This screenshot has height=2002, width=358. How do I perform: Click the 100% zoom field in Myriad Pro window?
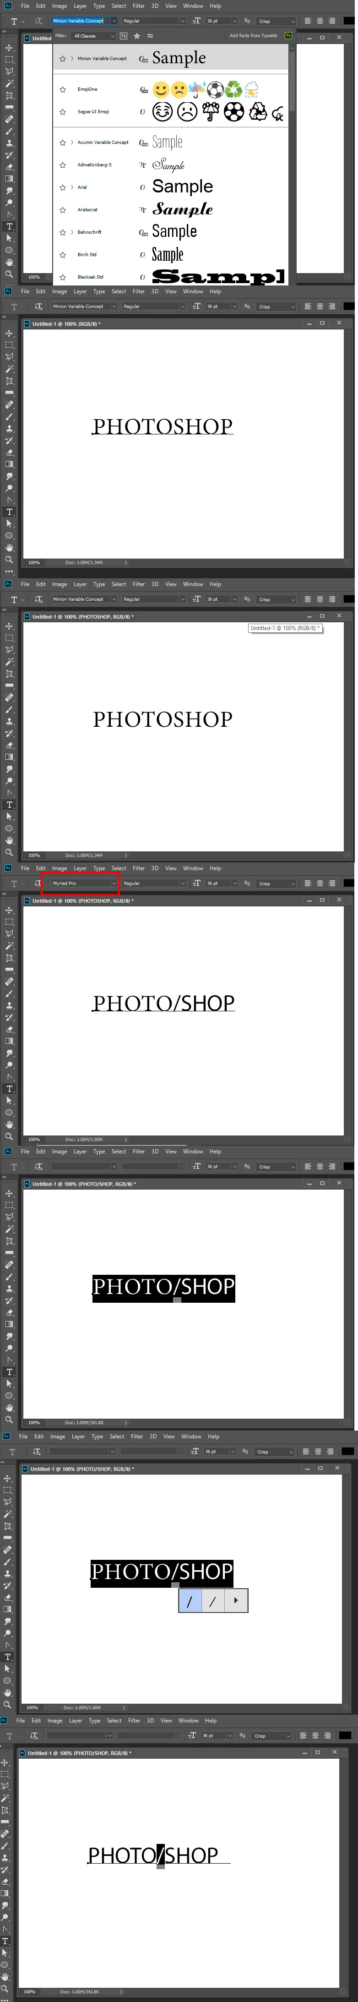(x=34, y=1139)
